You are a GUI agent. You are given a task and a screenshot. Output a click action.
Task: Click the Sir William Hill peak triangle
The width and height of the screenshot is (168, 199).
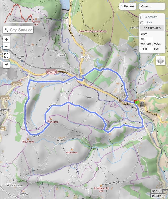100,185
